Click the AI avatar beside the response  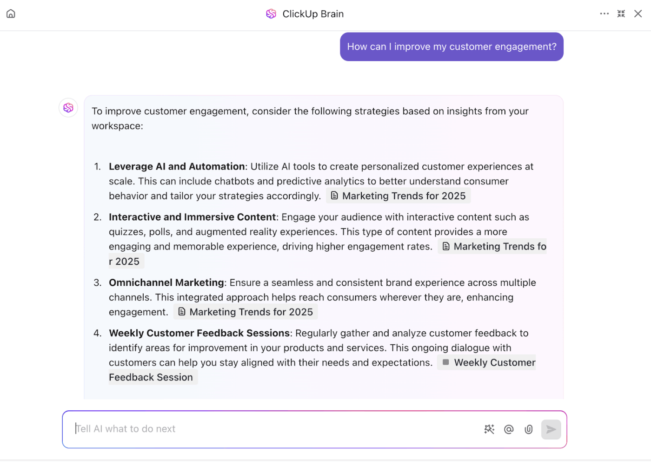68,107
